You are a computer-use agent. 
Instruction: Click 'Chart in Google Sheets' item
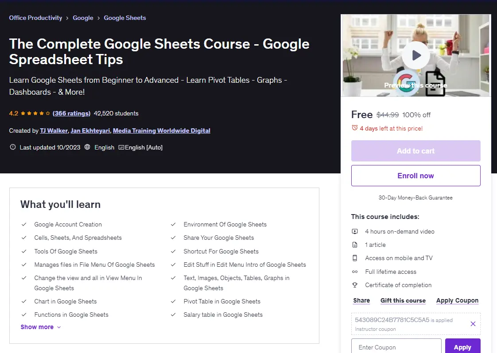[66, 301]
